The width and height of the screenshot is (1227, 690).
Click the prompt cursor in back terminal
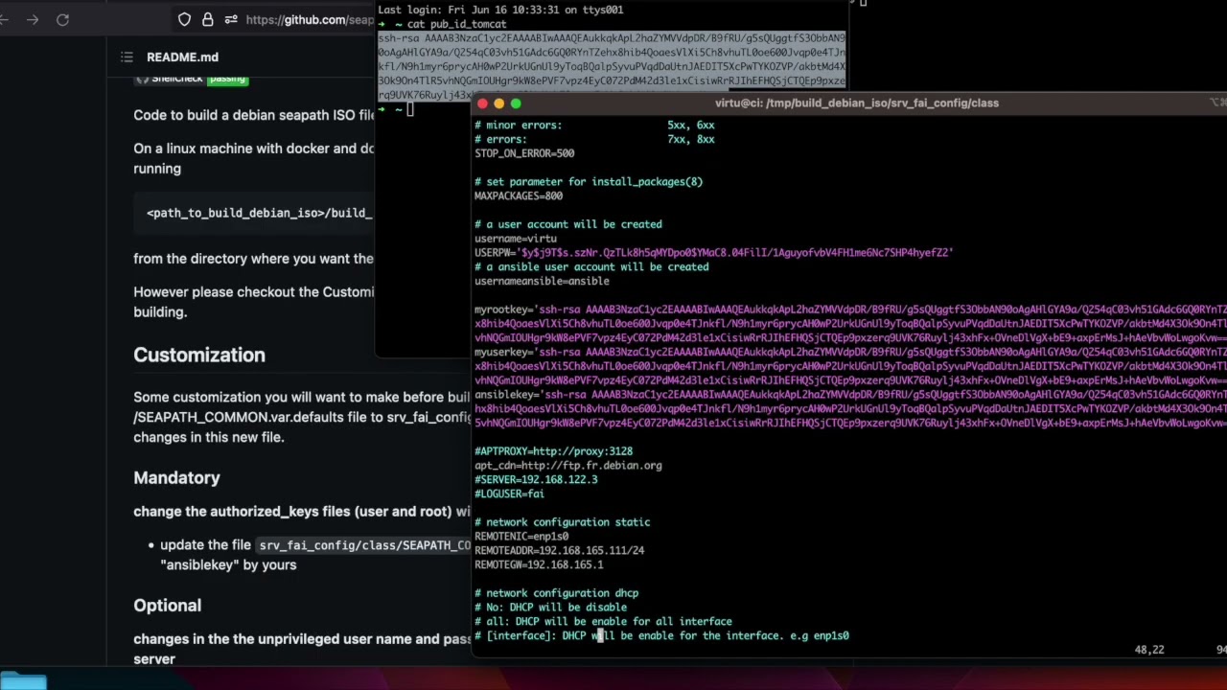click(409, 110)
